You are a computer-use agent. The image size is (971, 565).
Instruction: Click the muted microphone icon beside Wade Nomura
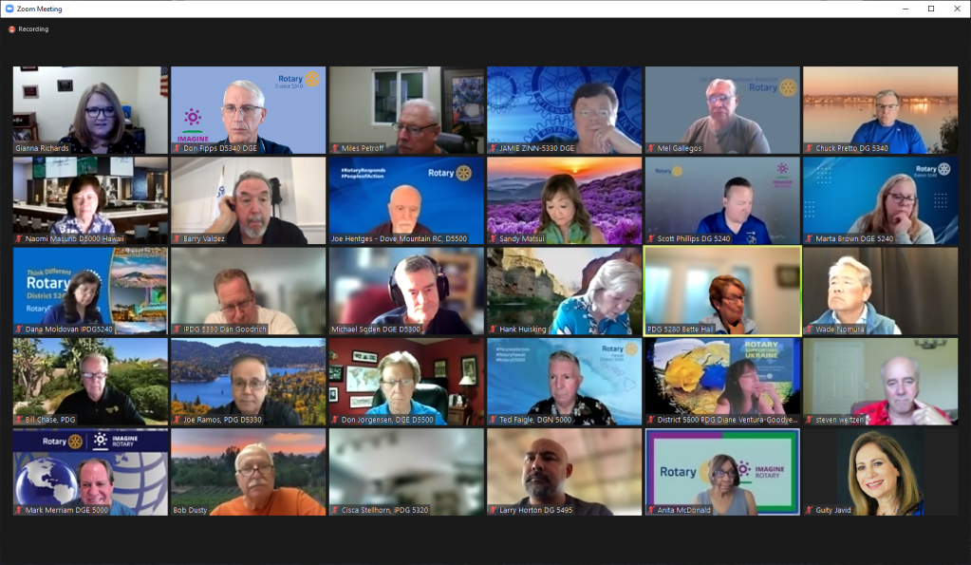[x=810, y=330]
